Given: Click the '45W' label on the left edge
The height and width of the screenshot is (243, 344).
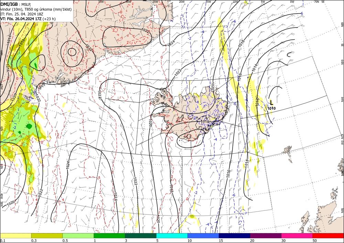Looking at the screenshot, I should click(2, 87).
